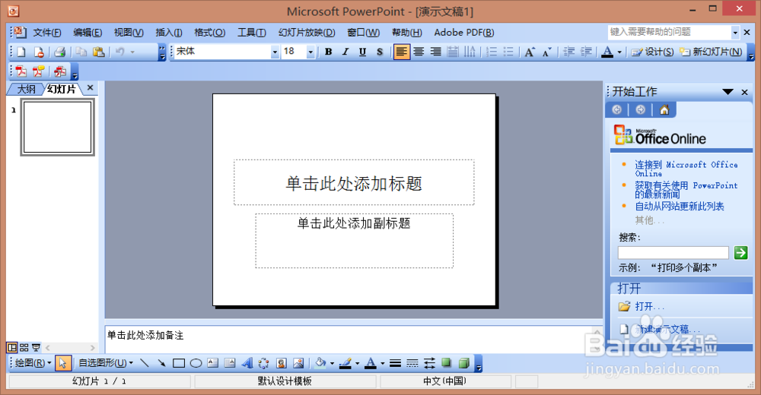Click the 自动从网站更新此列表 link

pos(680,207)
